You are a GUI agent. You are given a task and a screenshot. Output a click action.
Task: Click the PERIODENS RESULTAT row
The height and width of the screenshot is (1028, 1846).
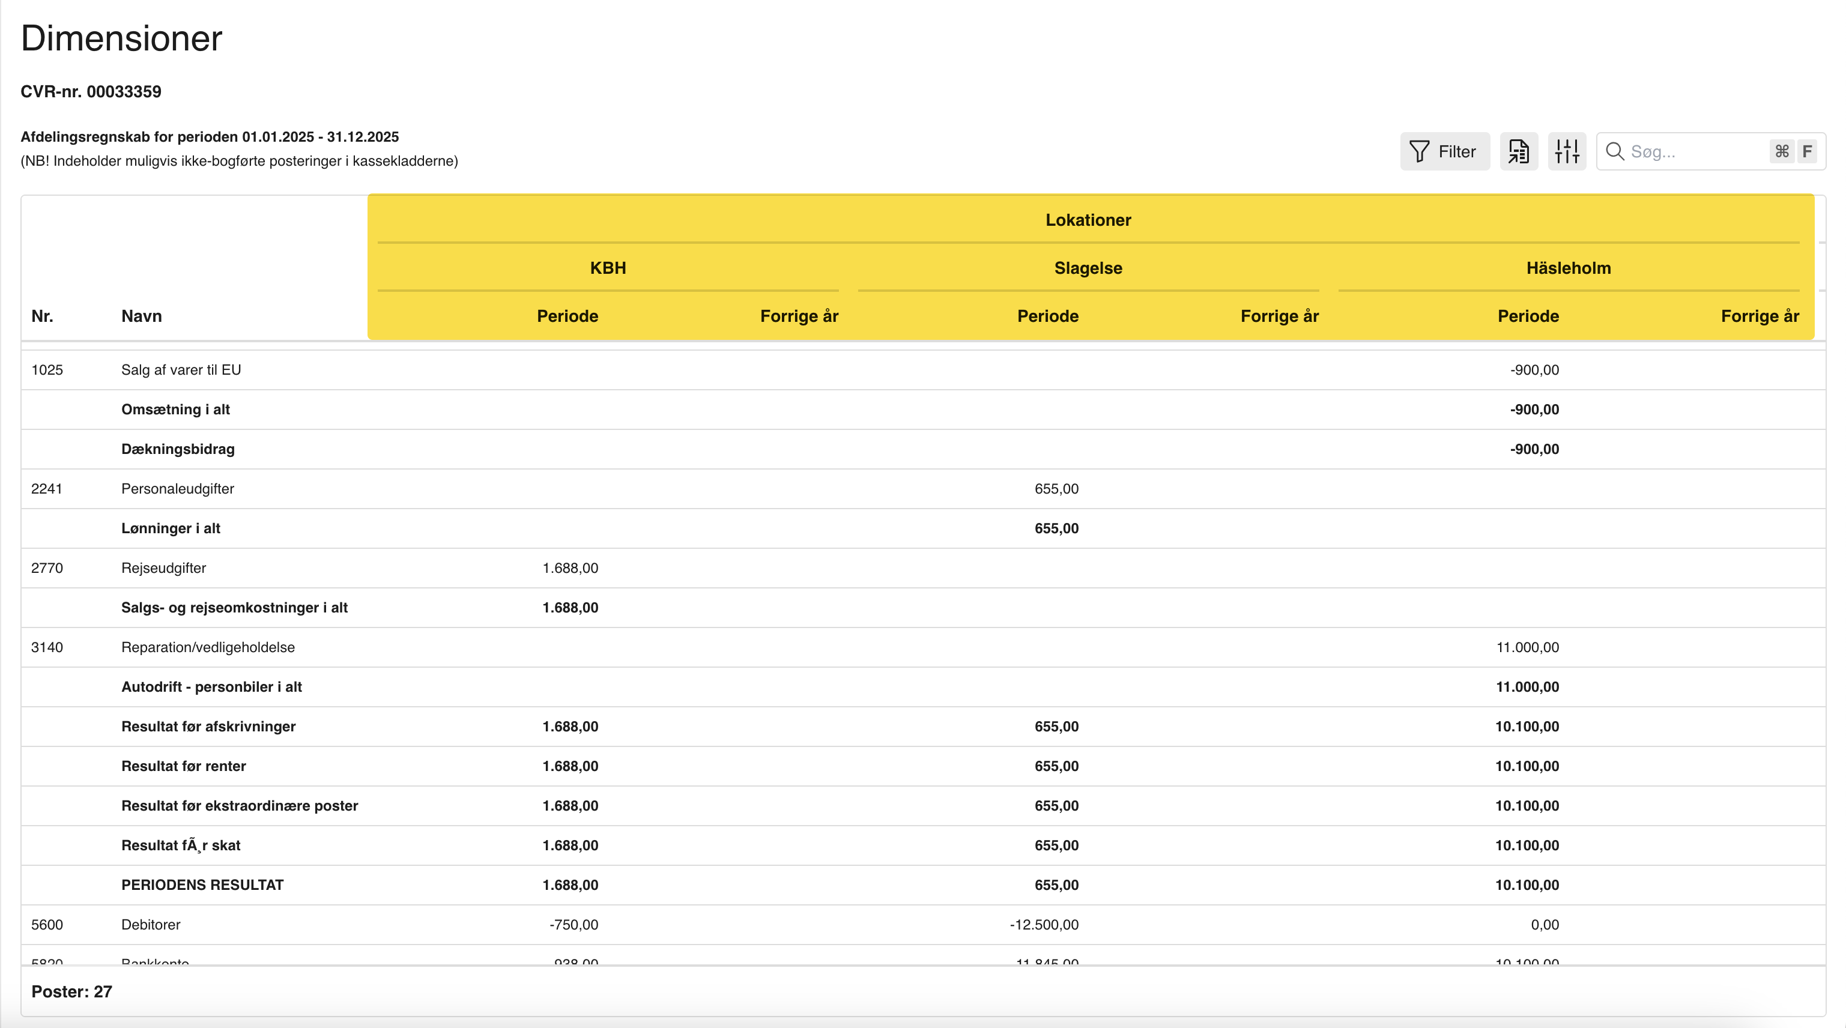click(202, 884)
